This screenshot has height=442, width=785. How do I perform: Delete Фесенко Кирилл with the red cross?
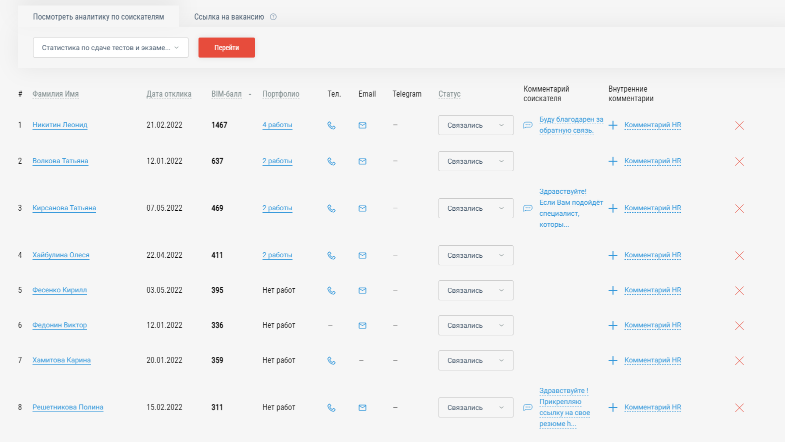[739, 290]
